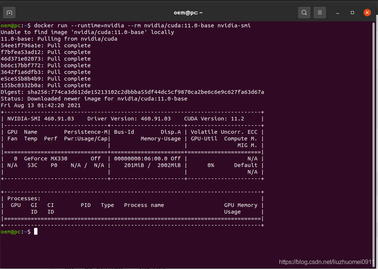This screenshot has width=378, height=269.
Task: Click the 'Process name' column header
Action: point(144,205)
